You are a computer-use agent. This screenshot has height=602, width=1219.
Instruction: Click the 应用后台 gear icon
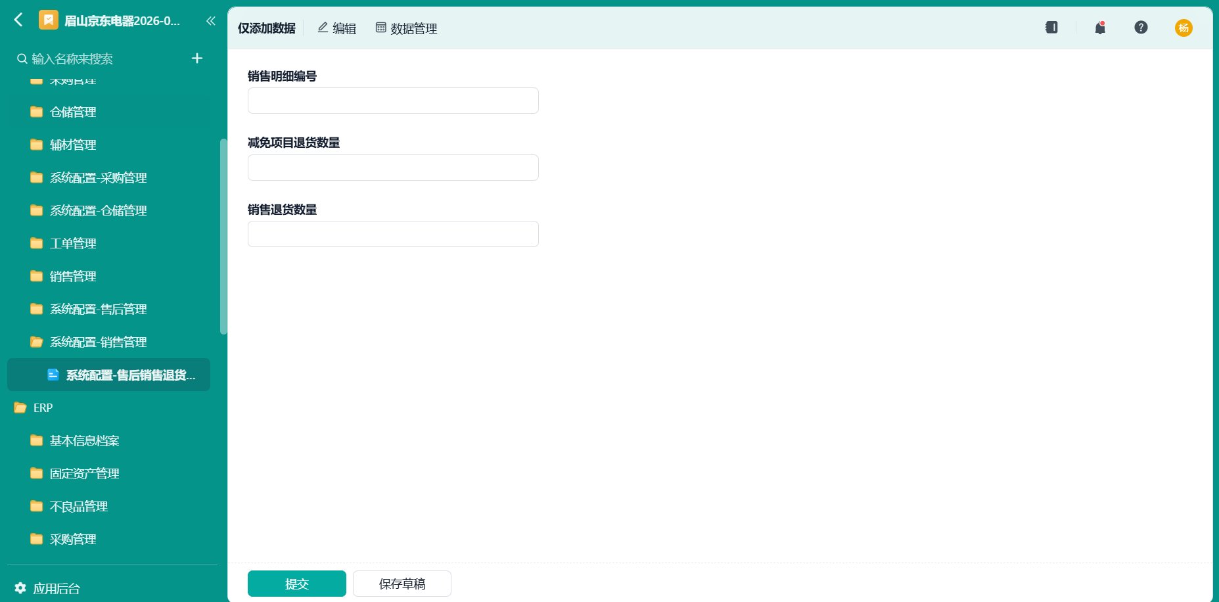pyautogui.click(x=20, y=588)
